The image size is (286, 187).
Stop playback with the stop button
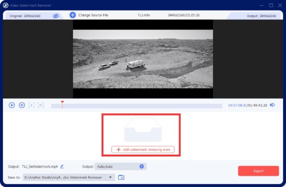(x=22, y=105)
